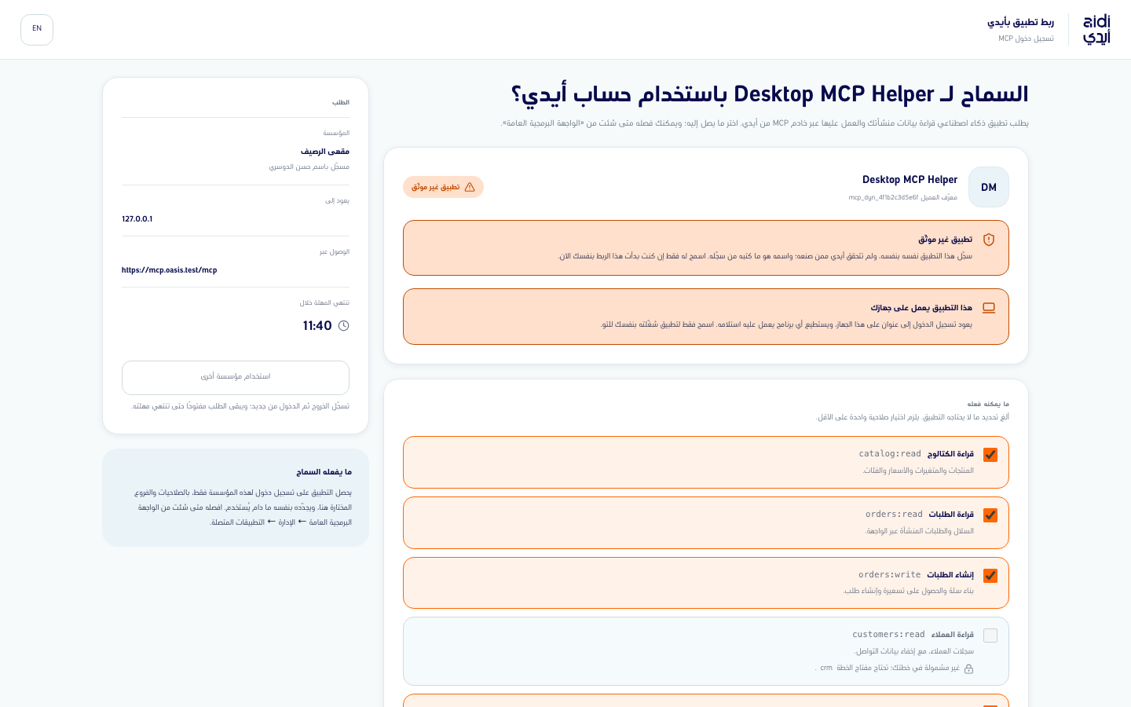Click the "هذا التطبيق يعمل على جهازك" alert title

point(921,308)
